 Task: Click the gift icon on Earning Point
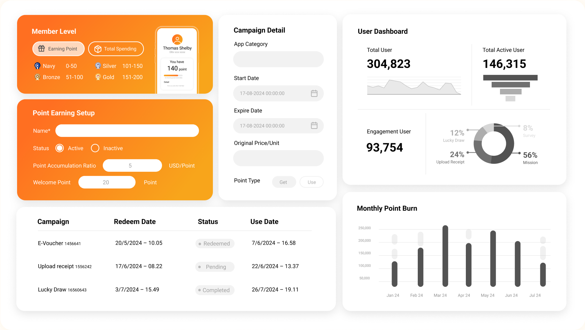(41, 49)
